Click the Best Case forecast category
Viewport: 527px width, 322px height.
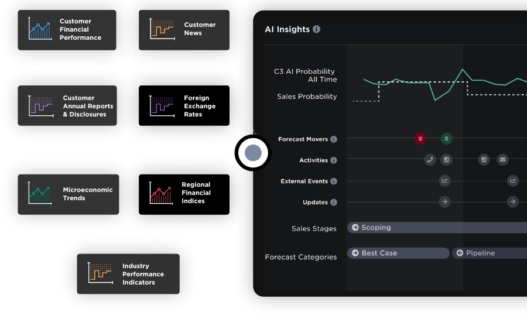tap(398, 253)
